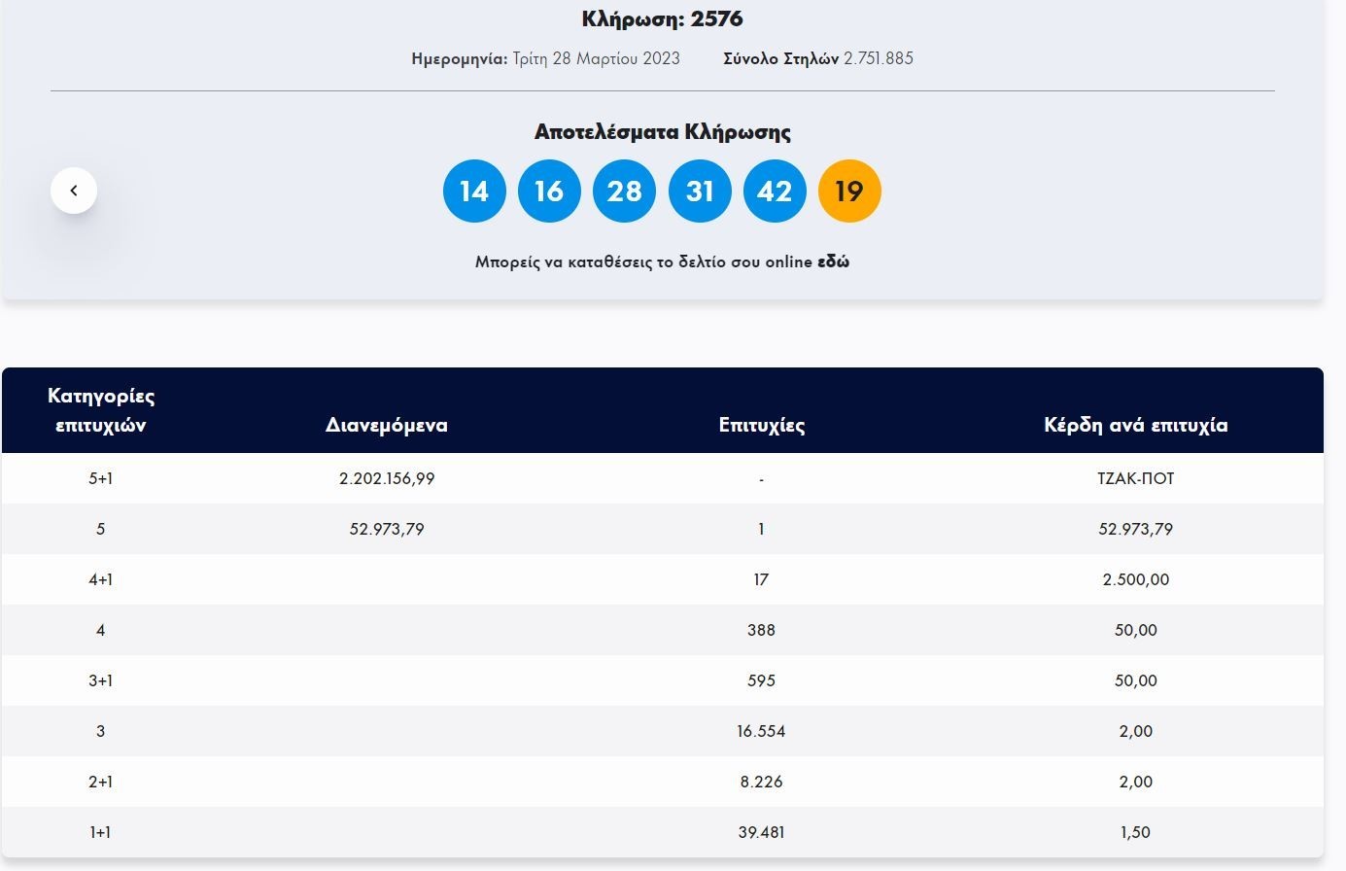This screenshot has height=871, width=1346.
Task: Click the yellow Joker ball 19
Action: tap(849, 192)
